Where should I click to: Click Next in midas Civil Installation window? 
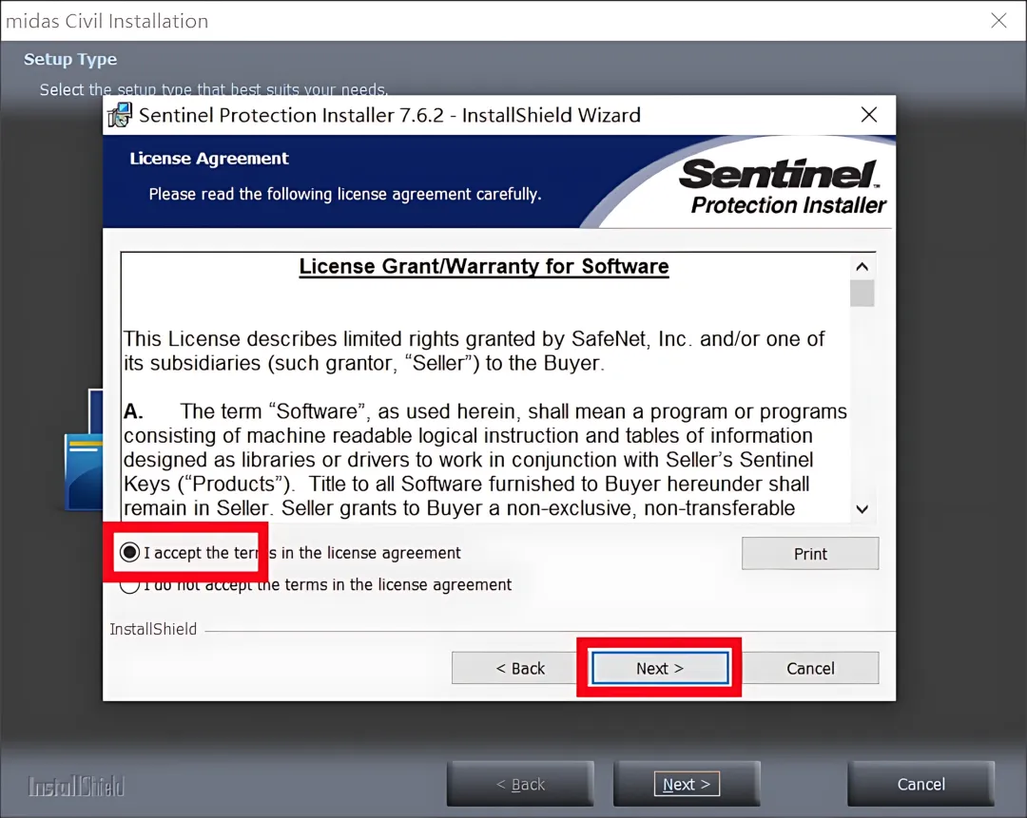point(687,784)
